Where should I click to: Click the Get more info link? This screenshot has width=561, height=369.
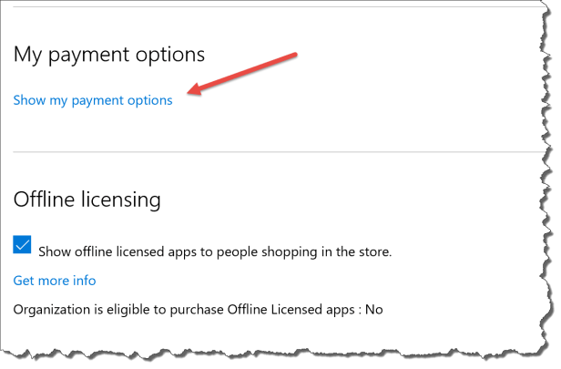55,280
